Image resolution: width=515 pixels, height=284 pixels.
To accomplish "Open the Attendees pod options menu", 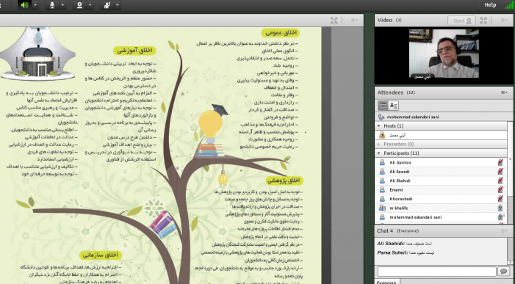I will point(504,92).
